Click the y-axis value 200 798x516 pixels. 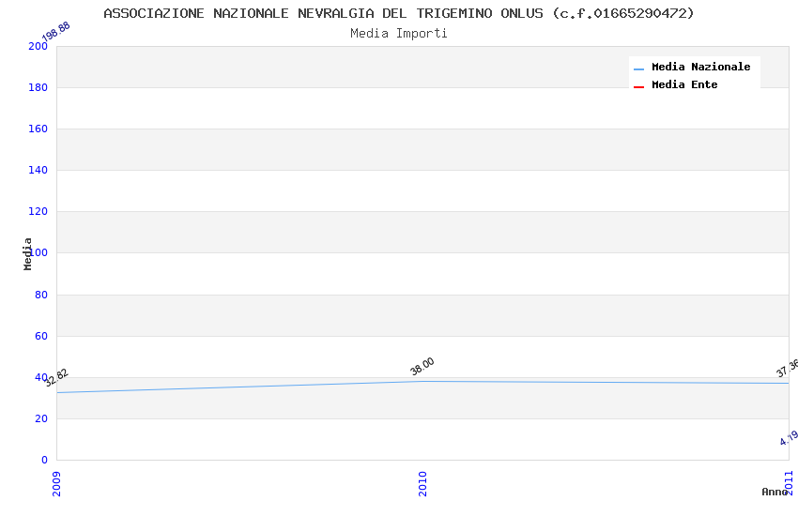pyautogui.click(x=38, y=46)
